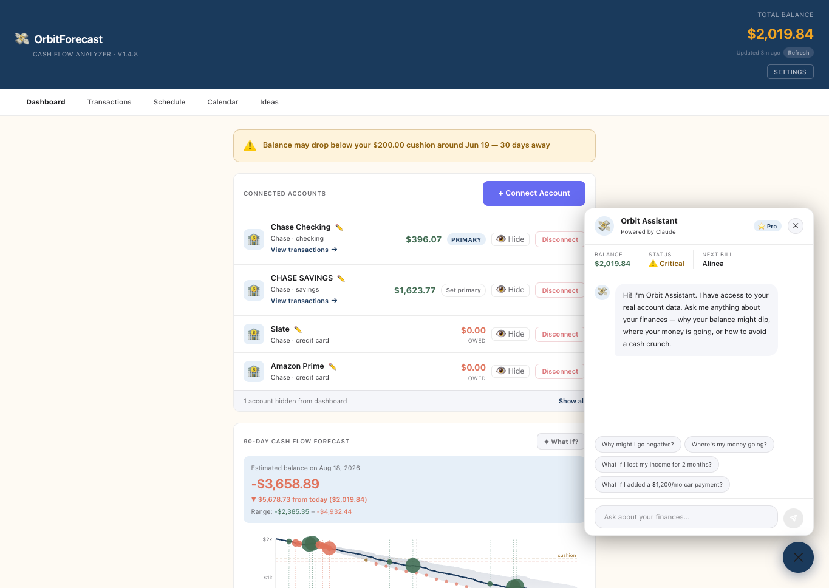
Task: Disconnect the Slate card
Action: coord(559,334)
